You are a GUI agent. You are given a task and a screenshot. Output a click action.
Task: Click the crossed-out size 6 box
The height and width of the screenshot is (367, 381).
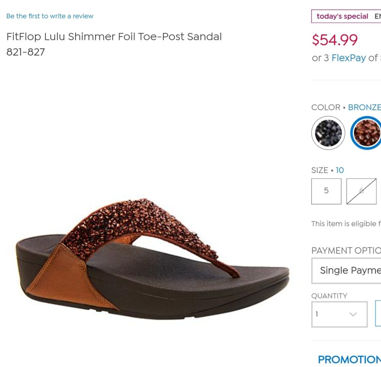point(361,191)
